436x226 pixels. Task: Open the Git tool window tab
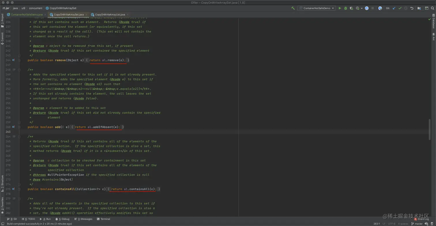[x=12, y=219]
